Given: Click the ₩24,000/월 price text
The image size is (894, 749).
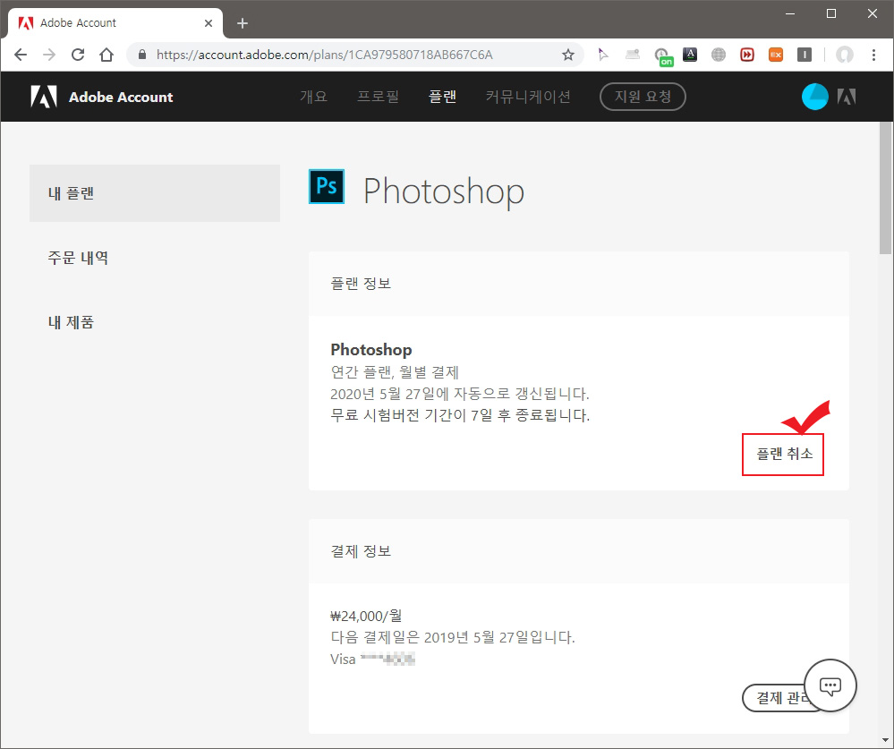Looking at the screenshot, I should 366,616.
